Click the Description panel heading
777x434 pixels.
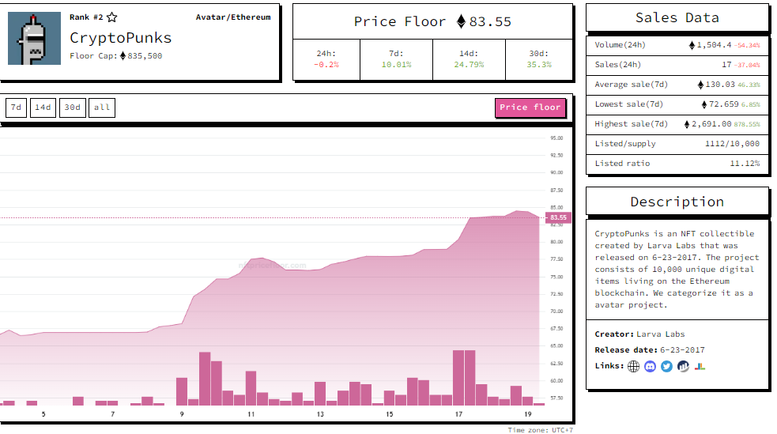coord(677,202)
